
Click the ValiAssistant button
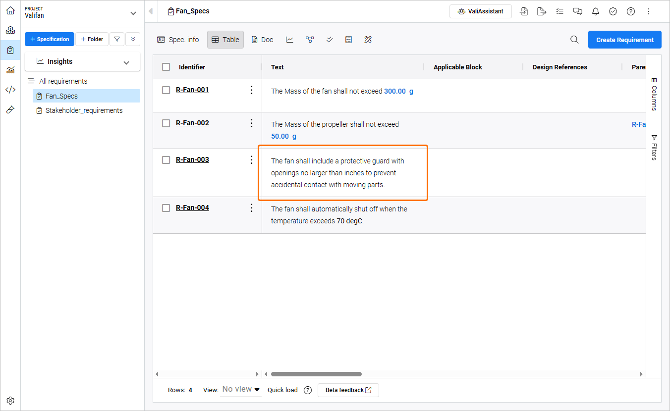(x=480, y=11)
